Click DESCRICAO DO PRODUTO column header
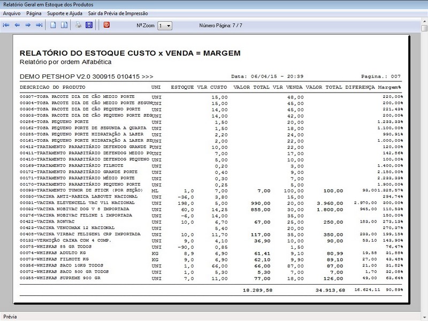 pyautogui.click(x=52, y=87)
